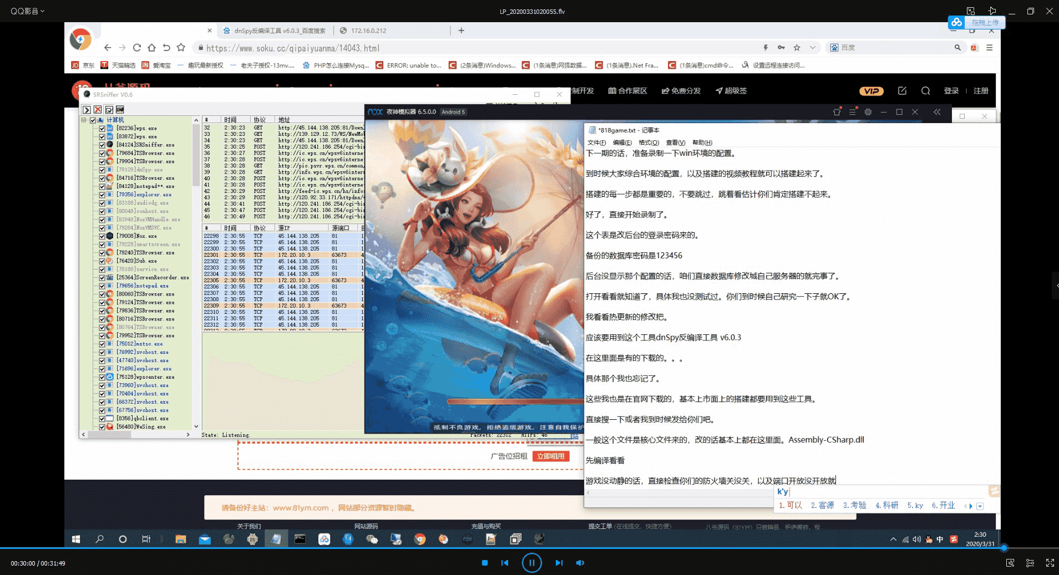The height and width of the screenshot is (575, 1059).
Task: Click the 立即租用 button
Action: tap(551, 456)
